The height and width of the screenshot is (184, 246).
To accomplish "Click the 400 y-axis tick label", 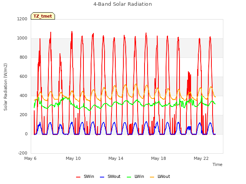I will pos(23,95).
